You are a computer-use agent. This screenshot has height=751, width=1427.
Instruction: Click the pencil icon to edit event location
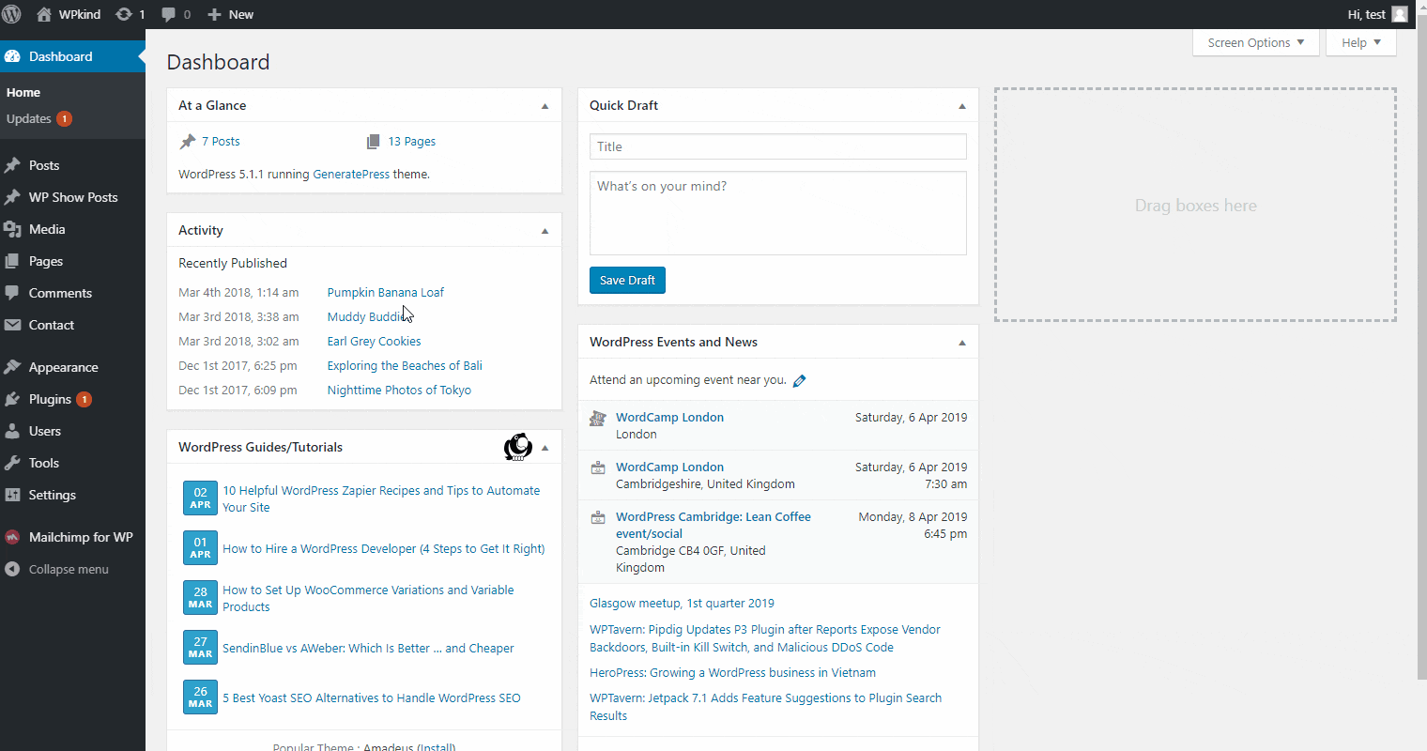coord(800,380)
